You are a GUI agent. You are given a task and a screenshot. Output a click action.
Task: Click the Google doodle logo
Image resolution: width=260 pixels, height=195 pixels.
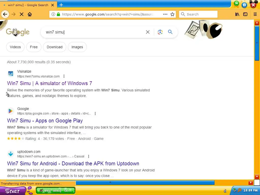tap(18, 32)
